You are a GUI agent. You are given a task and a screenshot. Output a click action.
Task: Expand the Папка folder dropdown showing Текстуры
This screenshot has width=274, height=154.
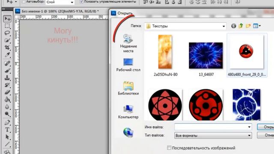(x=223, y=26)
